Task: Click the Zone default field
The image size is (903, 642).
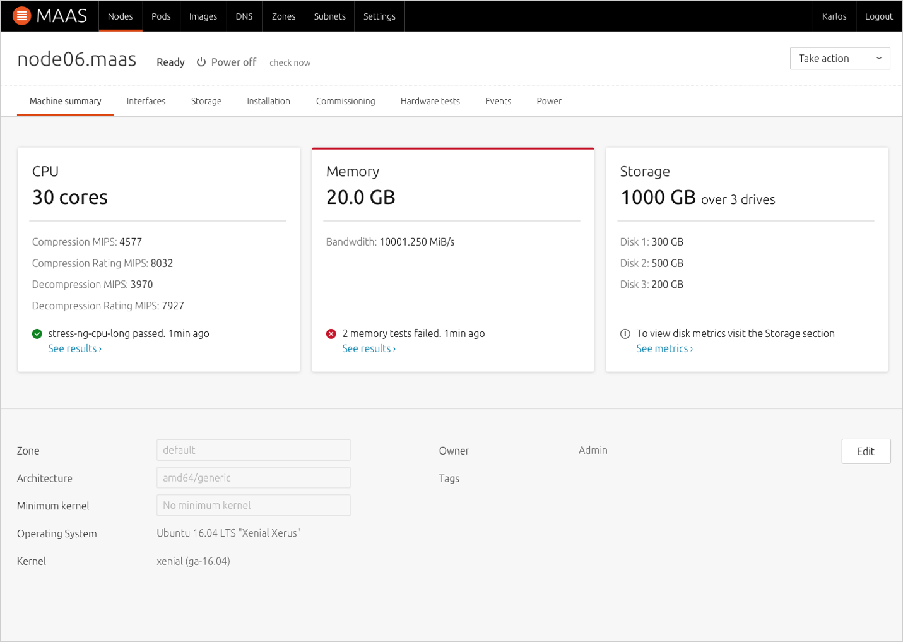Action: pyautogui.click(x=253, y=450)
